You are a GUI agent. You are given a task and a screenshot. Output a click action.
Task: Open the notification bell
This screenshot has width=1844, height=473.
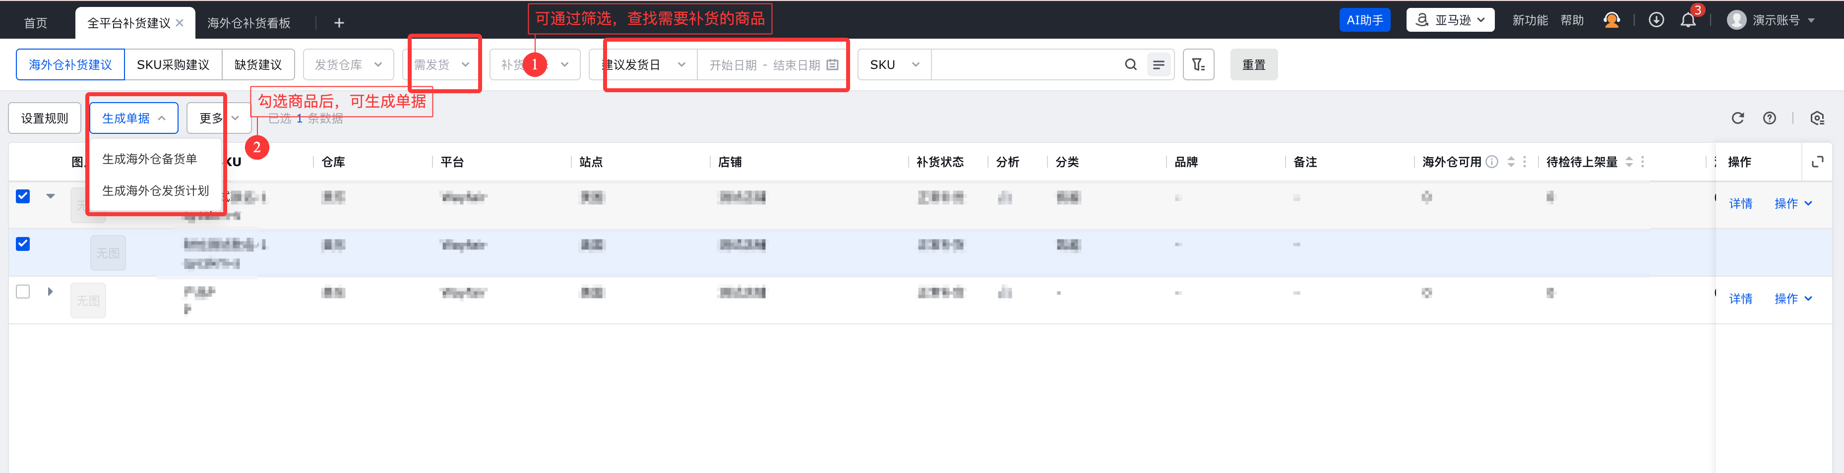click(1687, 20)
